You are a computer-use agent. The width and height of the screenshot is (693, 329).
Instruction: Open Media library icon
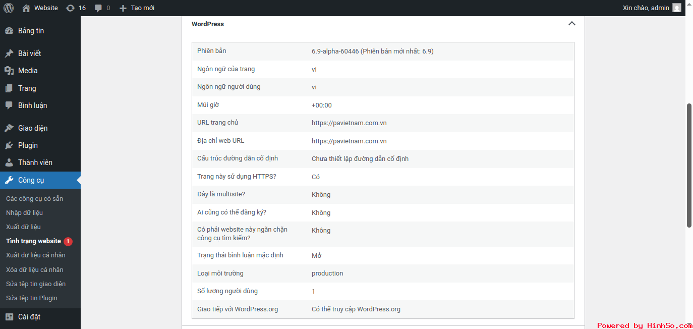(9, 71)
